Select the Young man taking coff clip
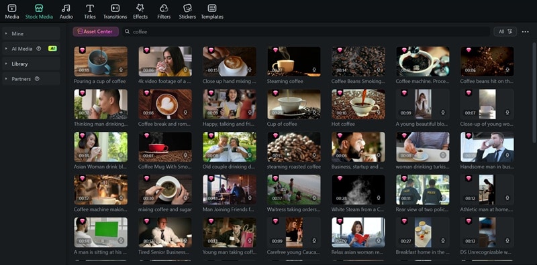 pos(230,232)
